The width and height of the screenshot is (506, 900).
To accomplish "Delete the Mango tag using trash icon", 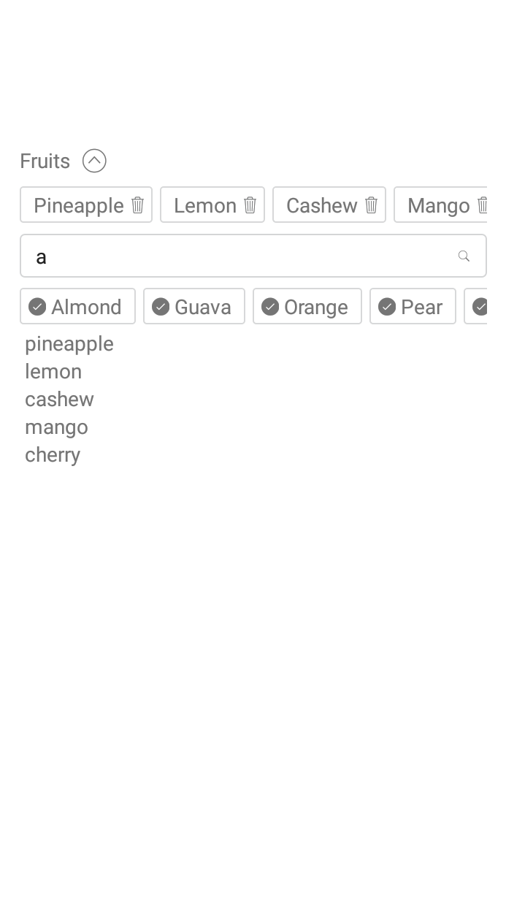I will [482, 205].
